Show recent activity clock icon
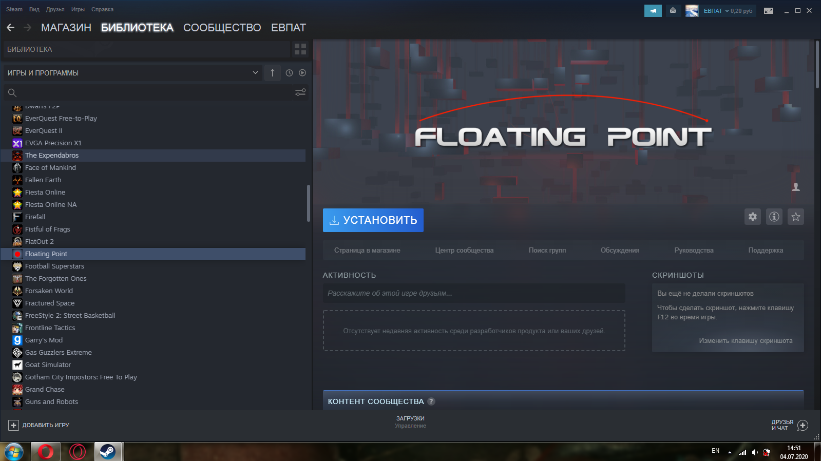821x461 pixels. [x=289, y=73]
